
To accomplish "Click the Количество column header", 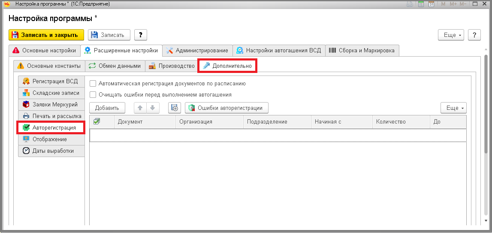I will coord(401,121).
